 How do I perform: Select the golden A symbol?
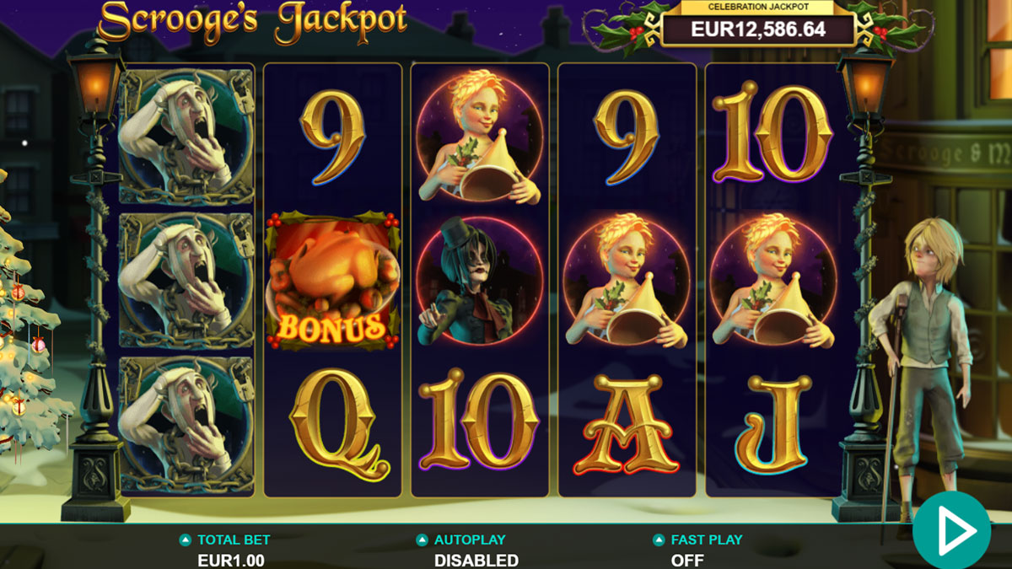click(627, 425)
